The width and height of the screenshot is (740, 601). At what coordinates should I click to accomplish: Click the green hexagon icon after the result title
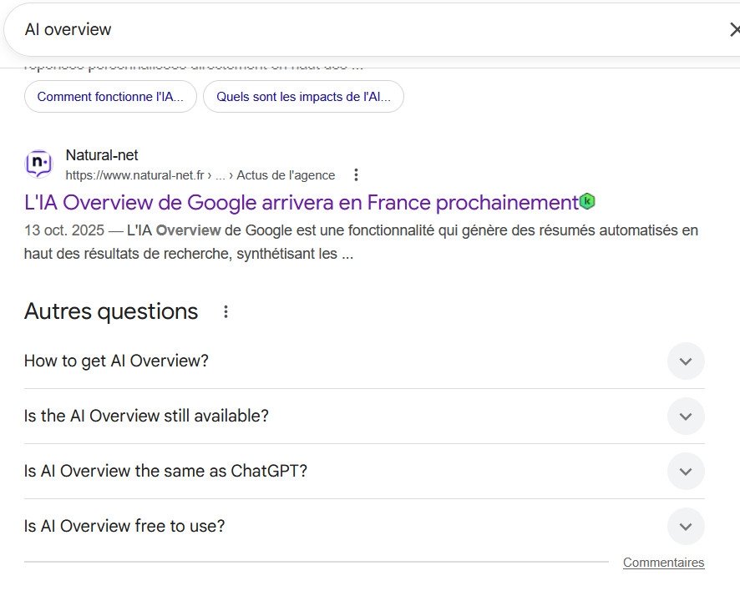coord(588,201)
